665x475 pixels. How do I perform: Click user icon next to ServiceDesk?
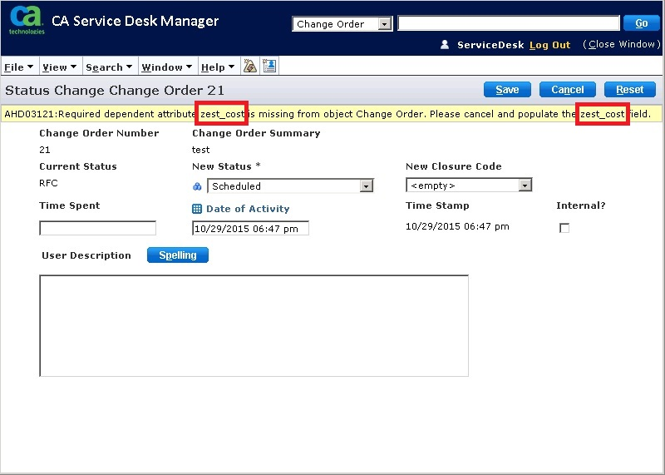tap(445, 45)
